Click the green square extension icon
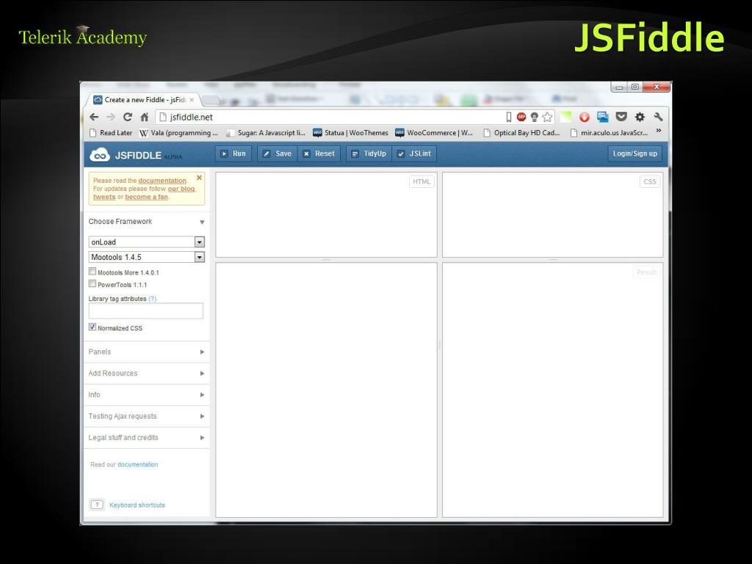The width and height of the screenshot is (752, 564). click(566, 117)
